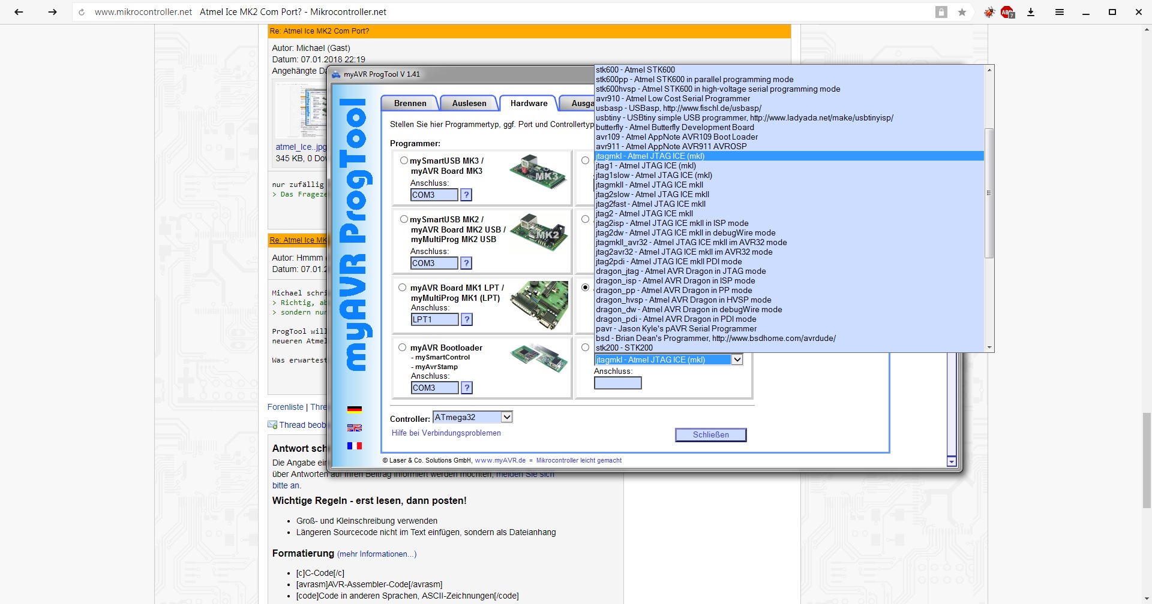Switch to the Brennen tab
The height and width of the screenshot is (604, 1152).
[410, 104]
